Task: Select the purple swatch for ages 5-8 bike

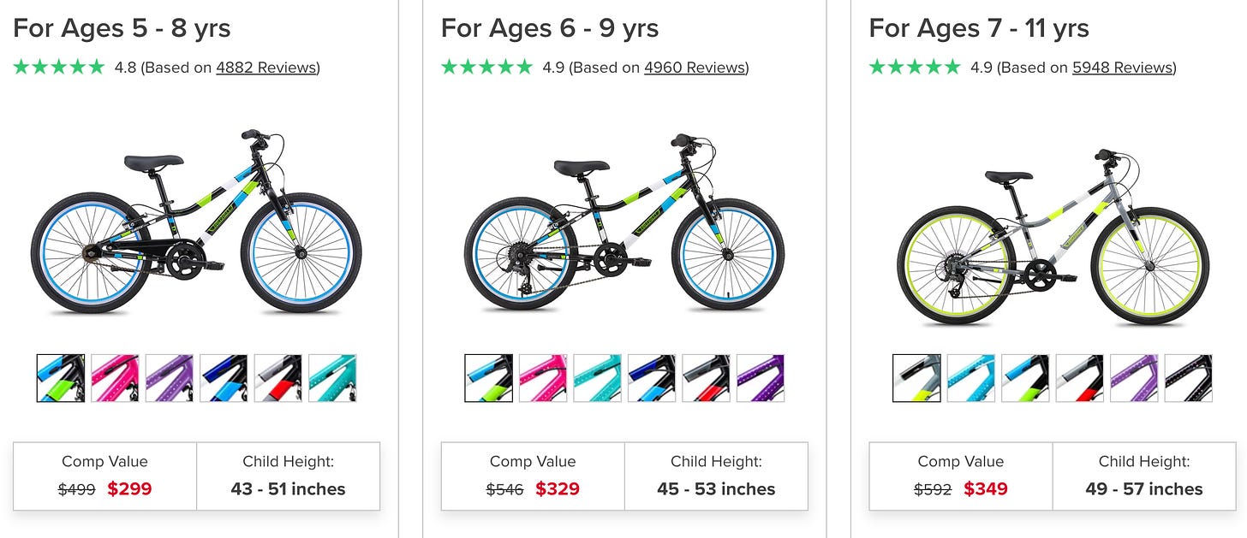Action: point(169,376)
